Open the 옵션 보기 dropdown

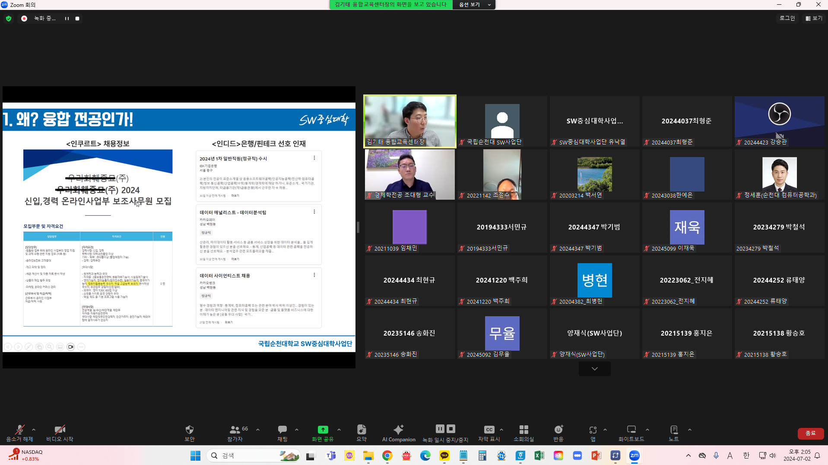pyautogui.click(x=474, y=4)
